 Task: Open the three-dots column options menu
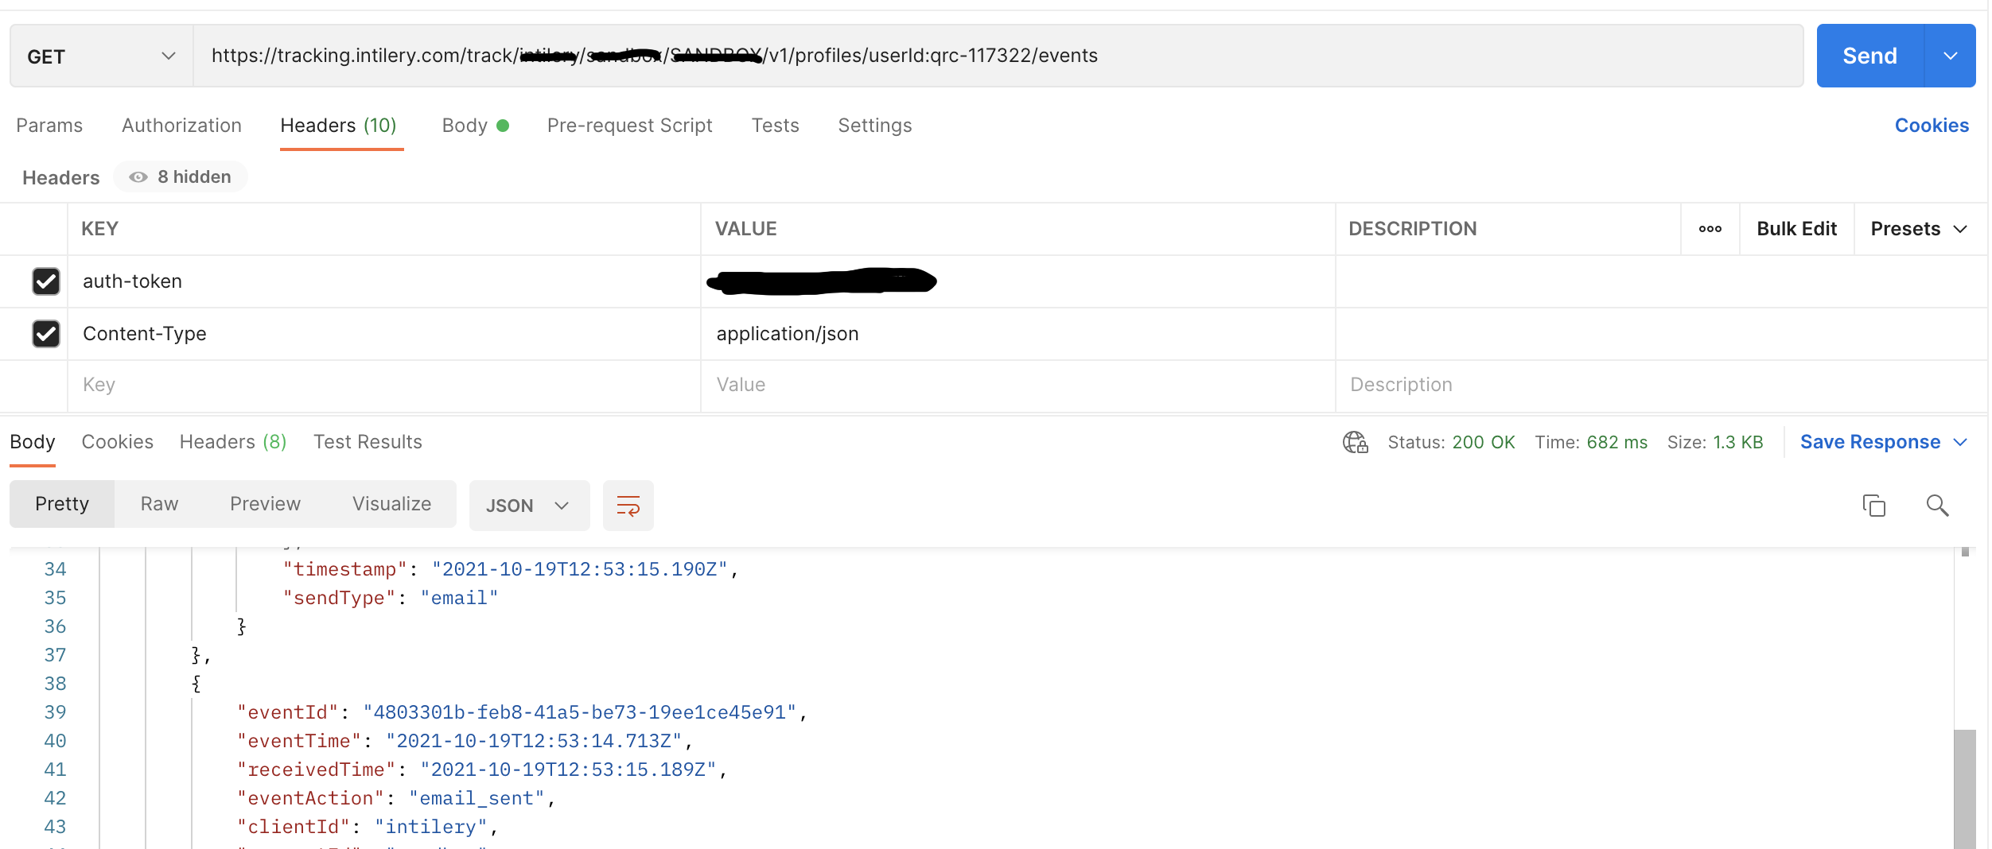(x=1710, y=229)
